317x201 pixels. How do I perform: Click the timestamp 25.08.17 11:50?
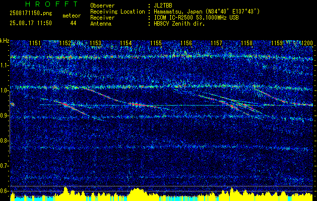click(31, 23)
